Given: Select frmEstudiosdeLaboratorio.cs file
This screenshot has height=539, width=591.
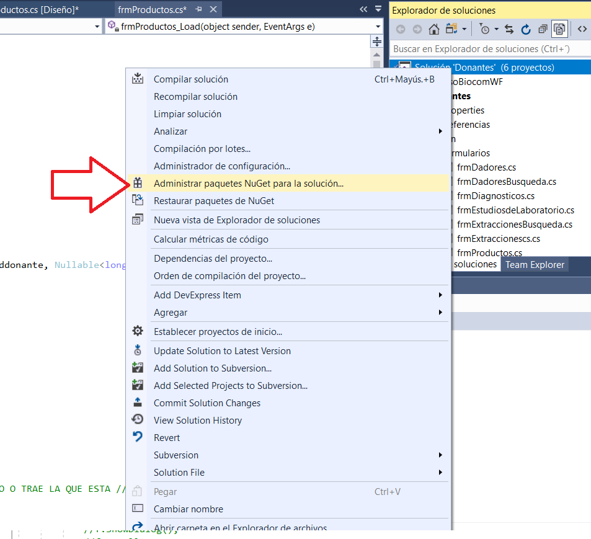Looking at the screenshot, I should click(515, 210).
